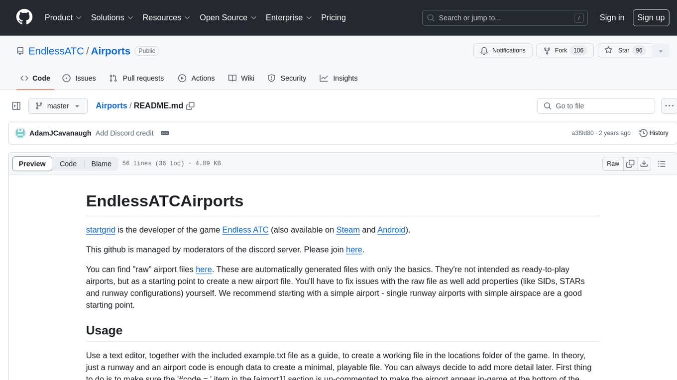This screenshot has height=380, width=677.
Task: Open the star lists dropdown arrow
Action: [661, 51]
